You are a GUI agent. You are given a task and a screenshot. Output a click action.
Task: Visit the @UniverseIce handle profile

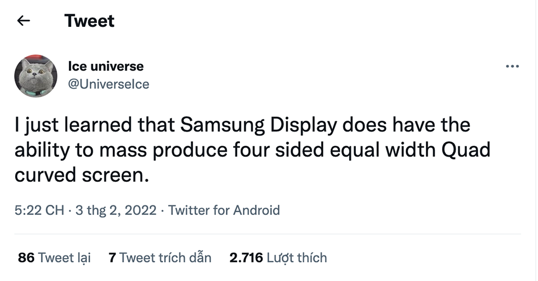click(108, 85)
